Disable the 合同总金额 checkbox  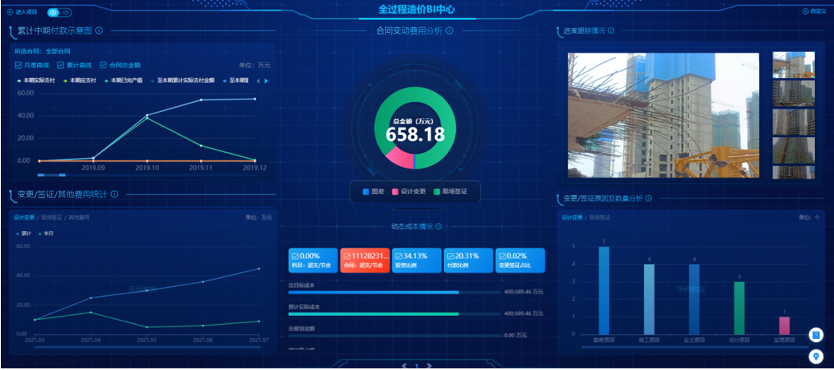(104, 65)
